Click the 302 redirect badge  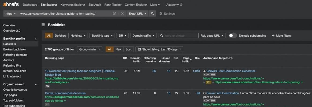(208, 82)
